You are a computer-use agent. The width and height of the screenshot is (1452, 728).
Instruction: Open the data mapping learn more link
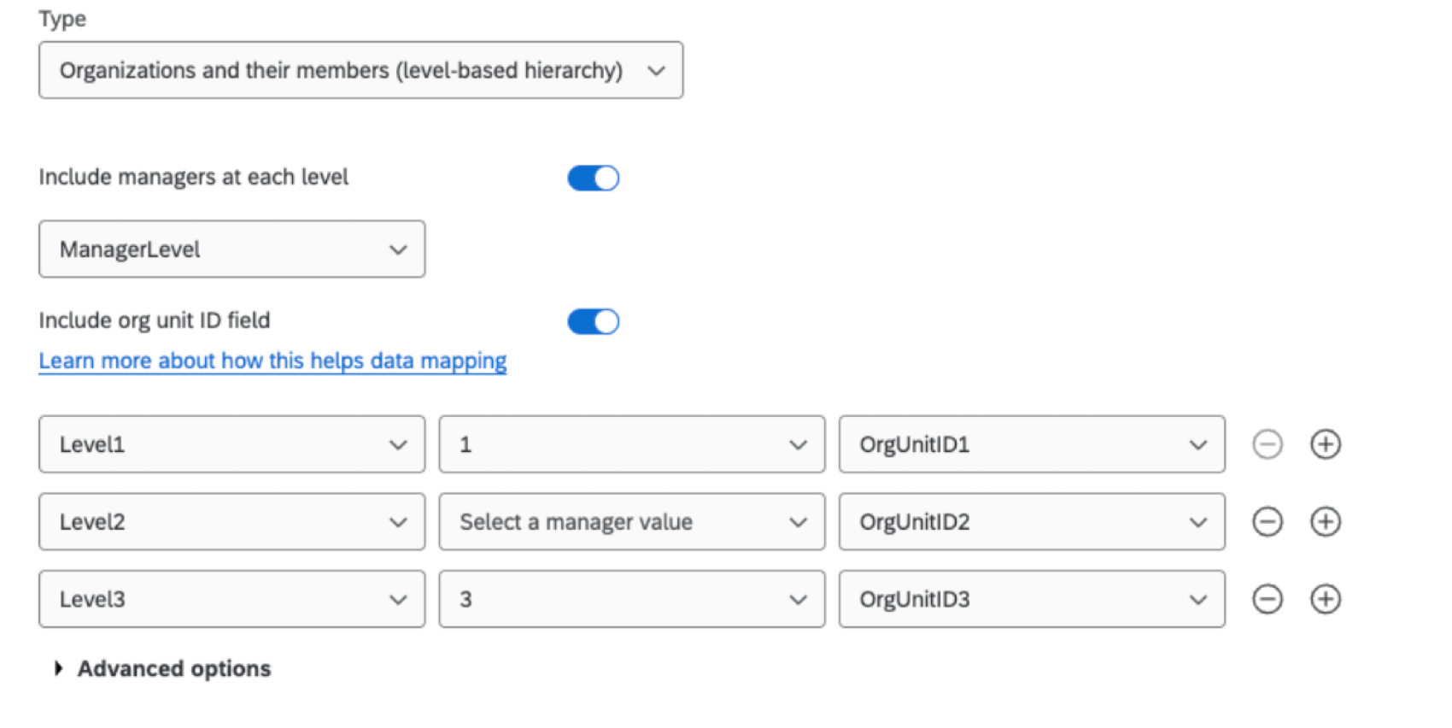pyautogui.click(x=272, y=361)
